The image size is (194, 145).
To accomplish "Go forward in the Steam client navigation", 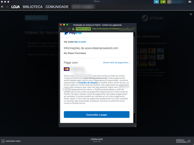I will pyautogui.click(x=7, y=7).
